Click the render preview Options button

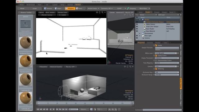pos(41,12)
